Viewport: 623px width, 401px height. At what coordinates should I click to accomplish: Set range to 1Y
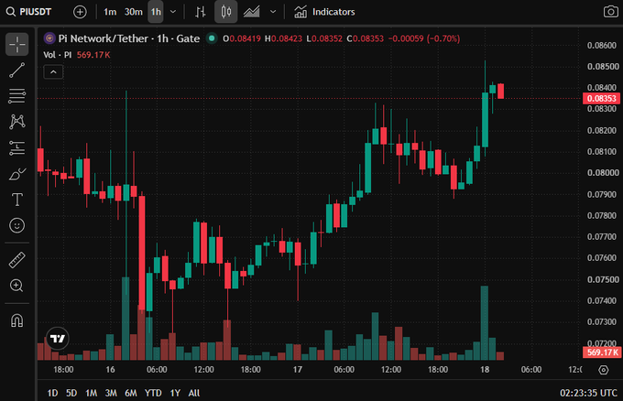tap(175, 393)
